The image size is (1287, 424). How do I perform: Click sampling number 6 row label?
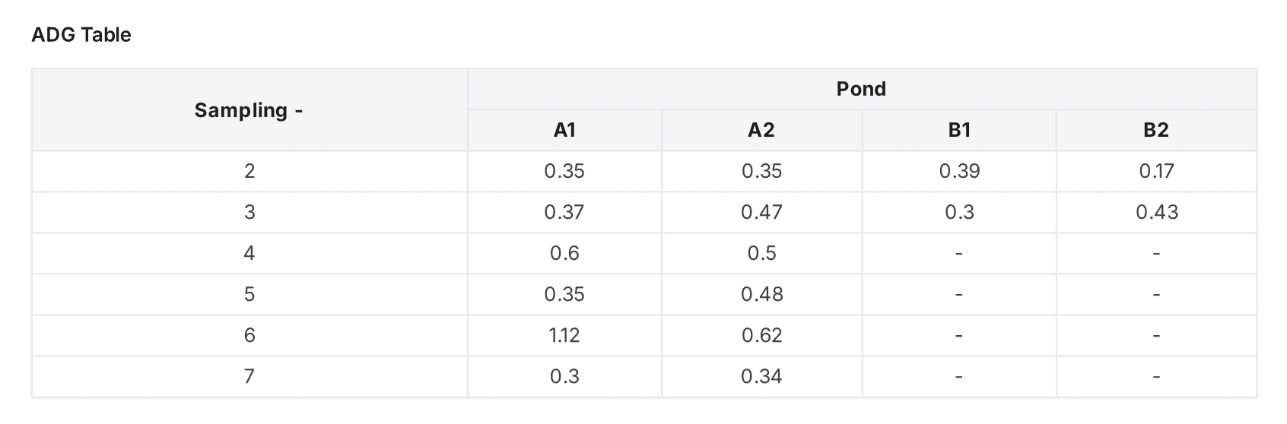tap(249, 335)
